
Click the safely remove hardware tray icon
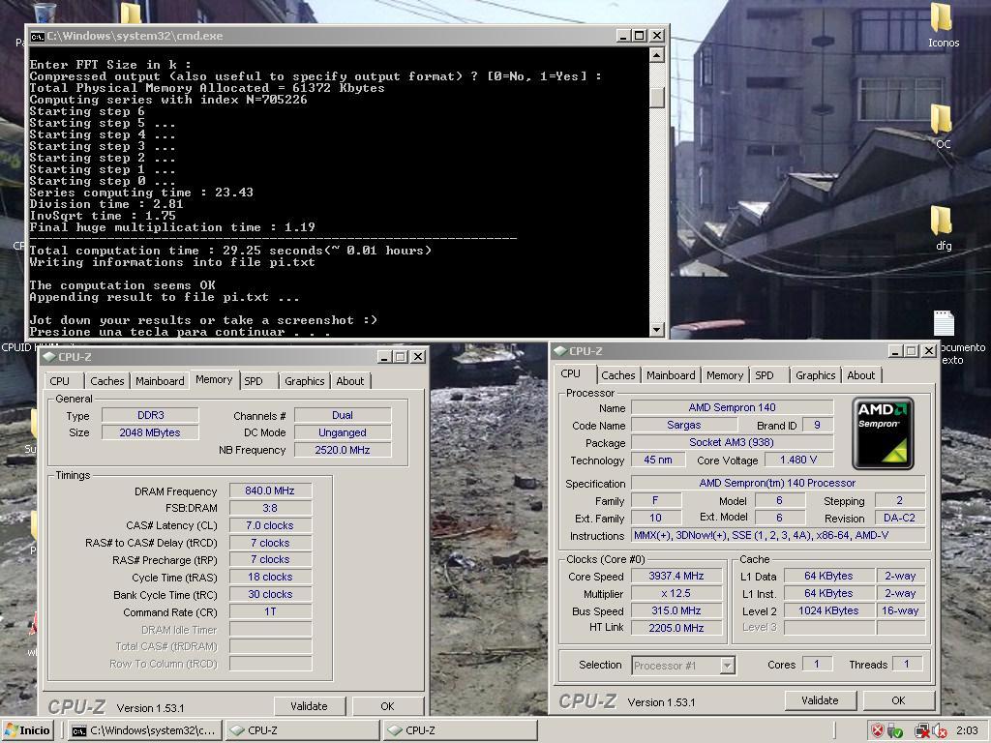(x=895, y=730)
